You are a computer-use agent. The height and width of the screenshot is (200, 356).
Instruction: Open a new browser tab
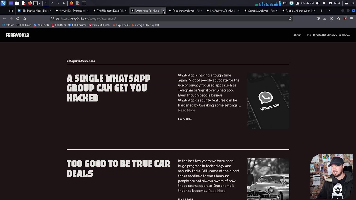[x=321, y=11]
